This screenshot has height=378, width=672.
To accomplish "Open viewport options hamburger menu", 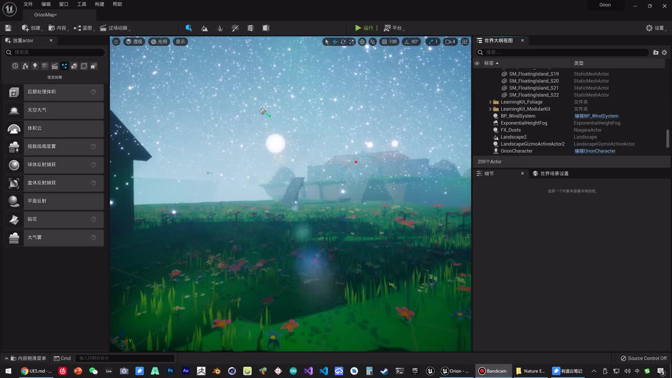I will click(x=116, y=41).
